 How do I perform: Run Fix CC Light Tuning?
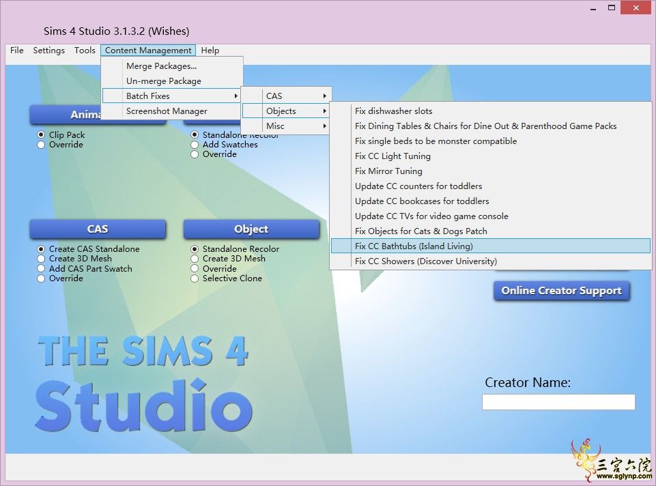pos(491,156)
